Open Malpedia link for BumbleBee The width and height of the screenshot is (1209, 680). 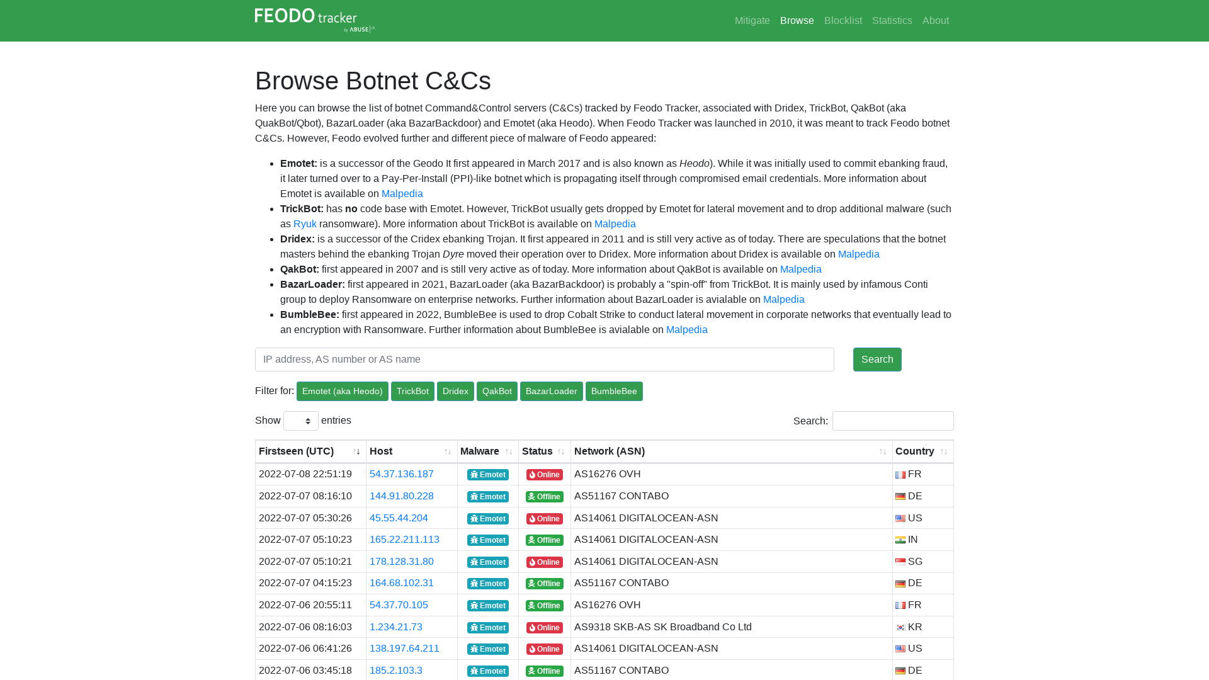tap(686, 330)
